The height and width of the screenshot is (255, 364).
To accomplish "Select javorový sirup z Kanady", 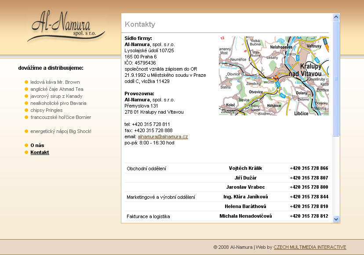I will [x=56, y=96].
